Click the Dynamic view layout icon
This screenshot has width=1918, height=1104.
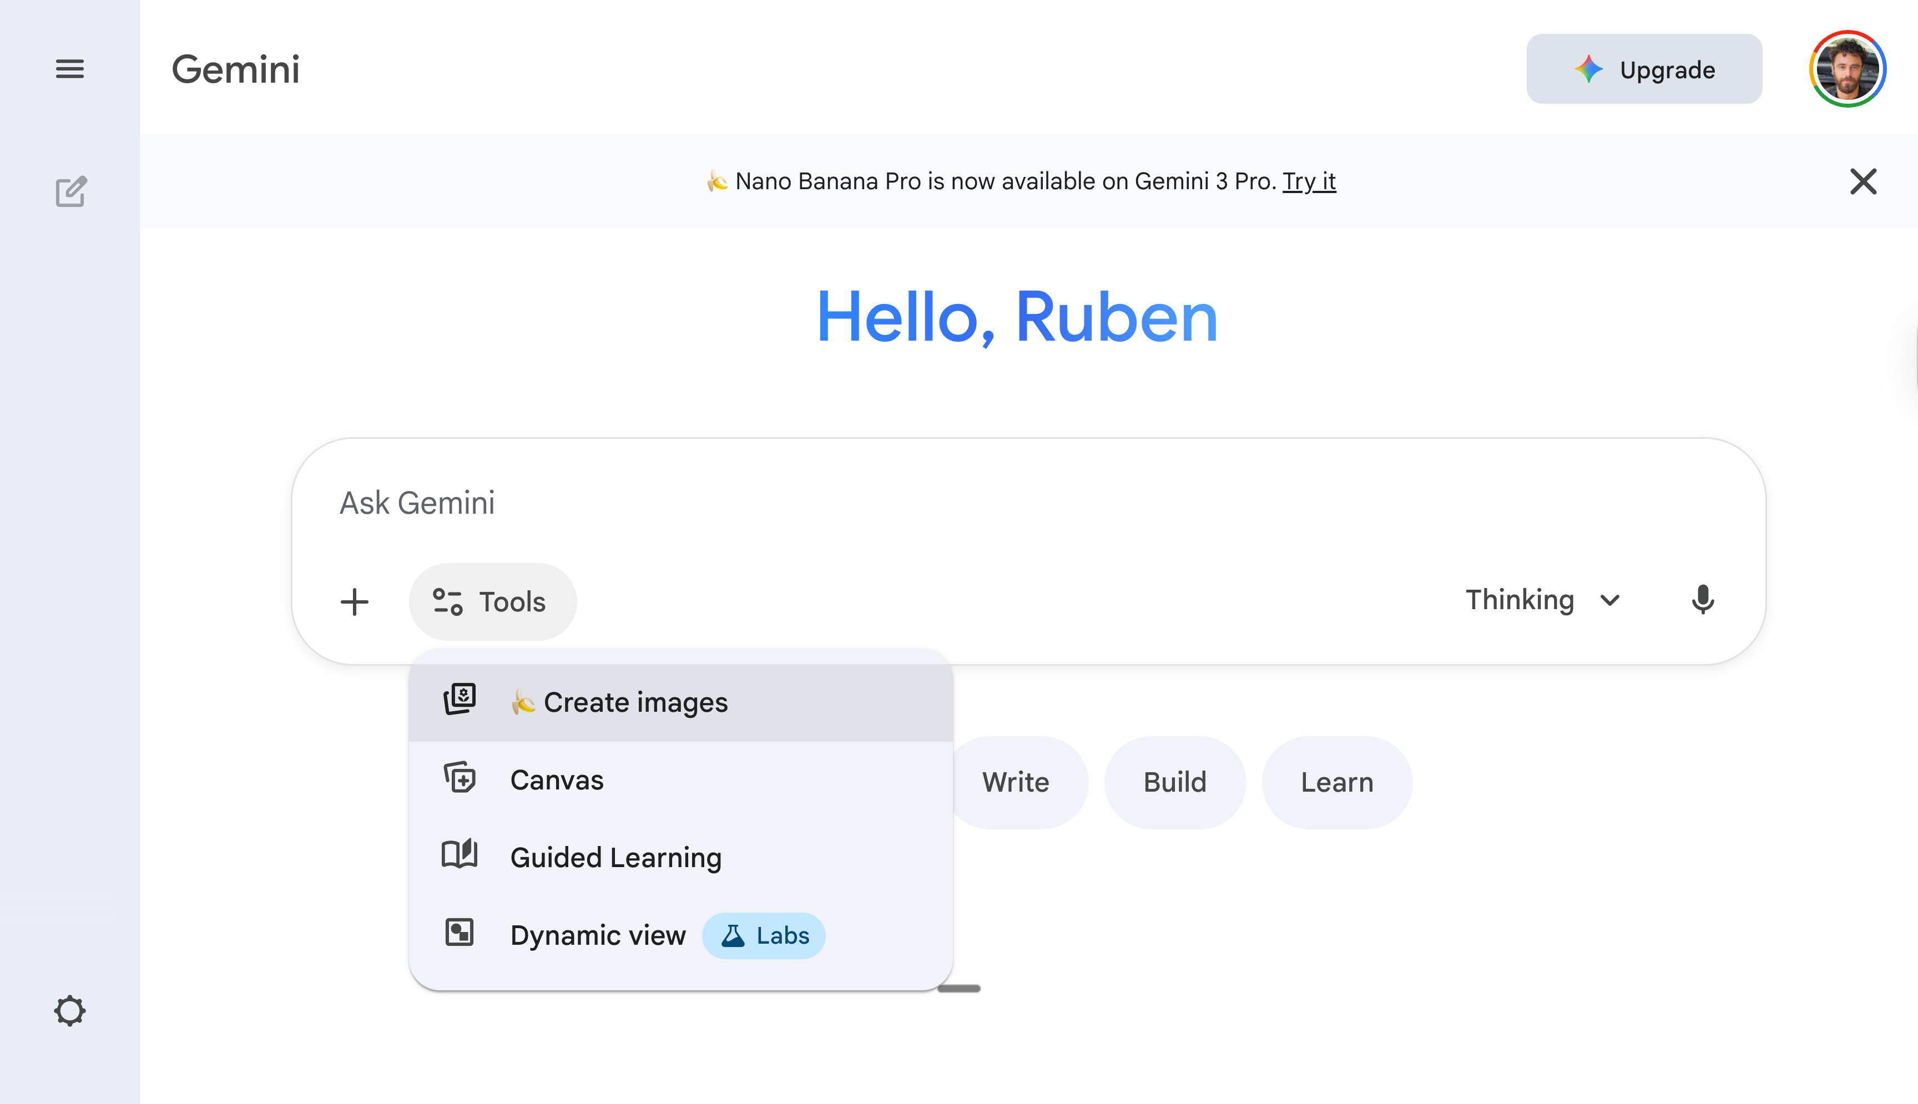point(460,933)
